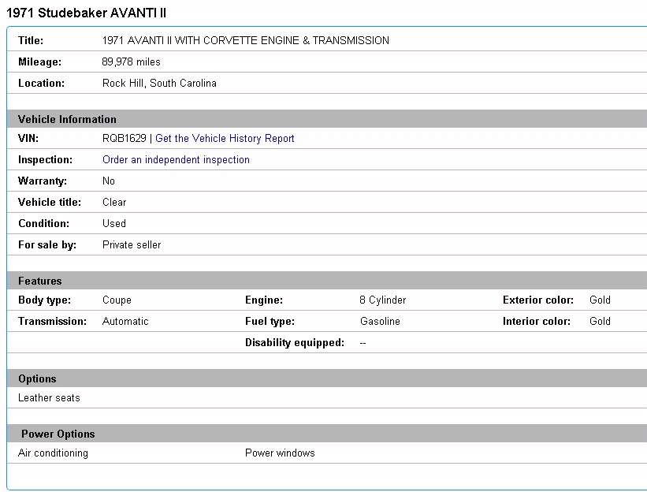Click the 8 Cylinder engine value
This screenshot has width=647, height=492.
[382, 300]
